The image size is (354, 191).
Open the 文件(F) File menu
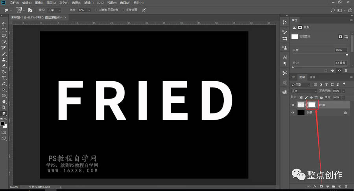14,3
